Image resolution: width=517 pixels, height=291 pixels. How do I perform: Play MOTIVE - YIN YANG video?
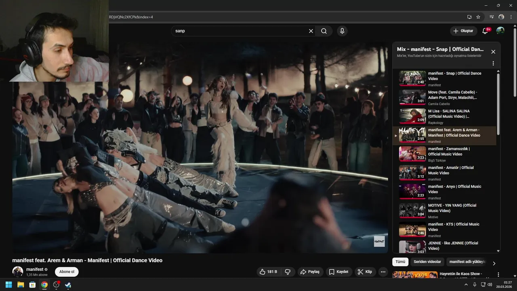445,211
